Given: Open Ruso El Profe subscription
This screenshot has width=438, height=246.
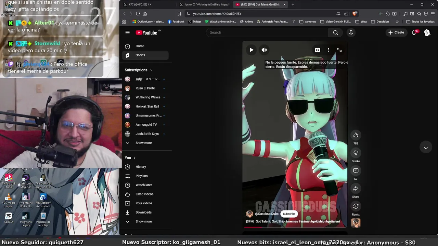Looking at the screenshot, I should click(145, 88).
